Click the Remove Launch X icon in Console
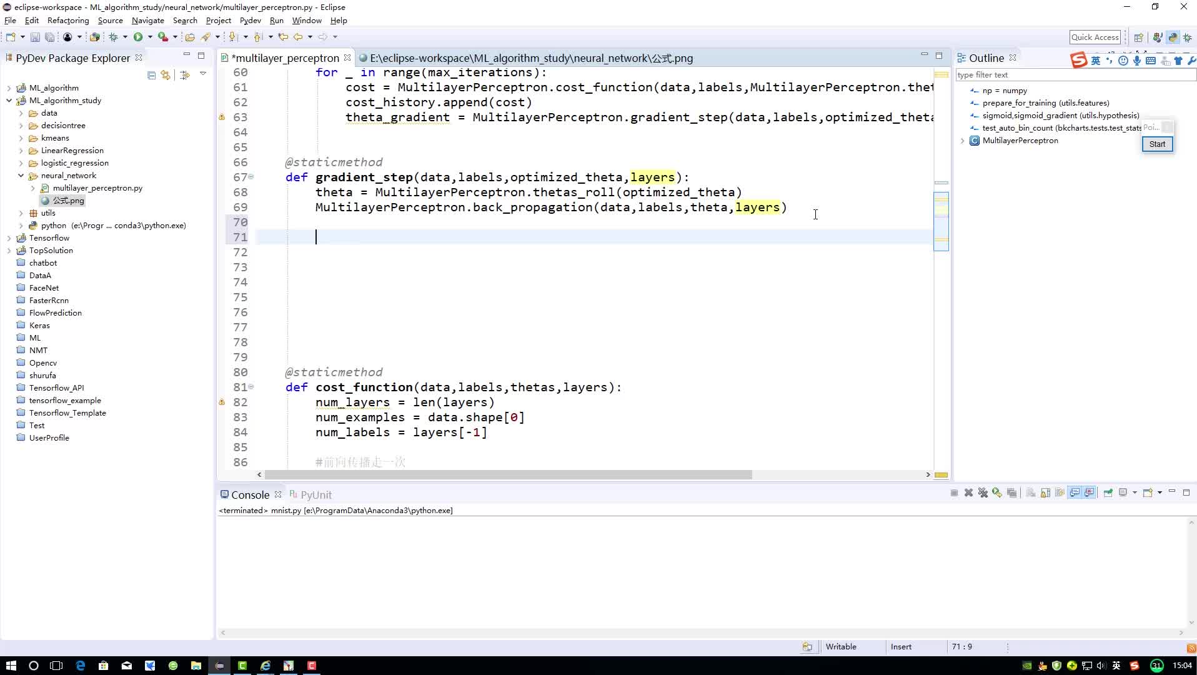Viewport: 1197px width, 675px height. [968, 493]
